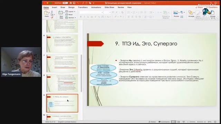Click the Search magnifier in title bar
The width and height of the screenshot is (221, 124).
[211, 3]
